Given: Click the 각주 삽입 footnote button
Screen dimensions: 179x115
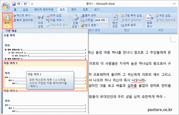Looking at the screenshot, I should (40, 21).
